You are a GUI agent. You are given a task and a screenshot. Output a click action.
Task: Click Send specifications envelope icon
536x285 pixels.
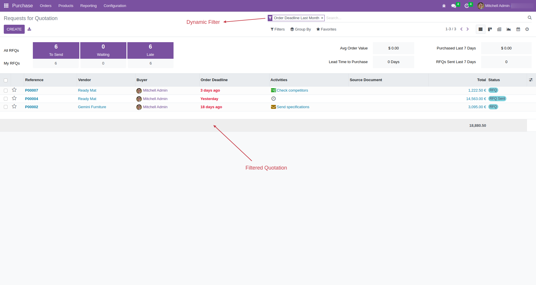(273, 107)
